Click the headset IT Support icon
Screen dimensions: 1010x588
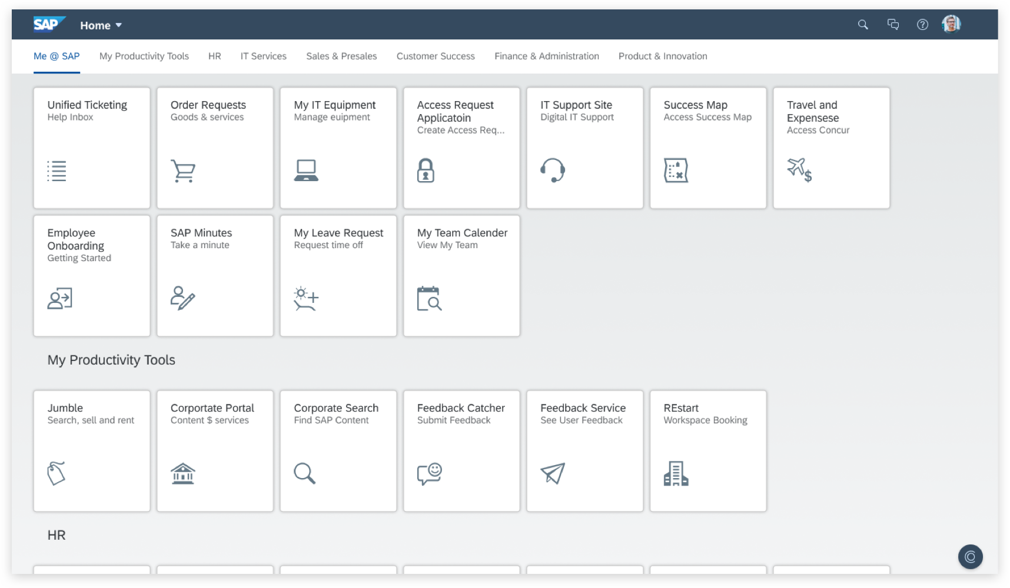coord(552,171)
